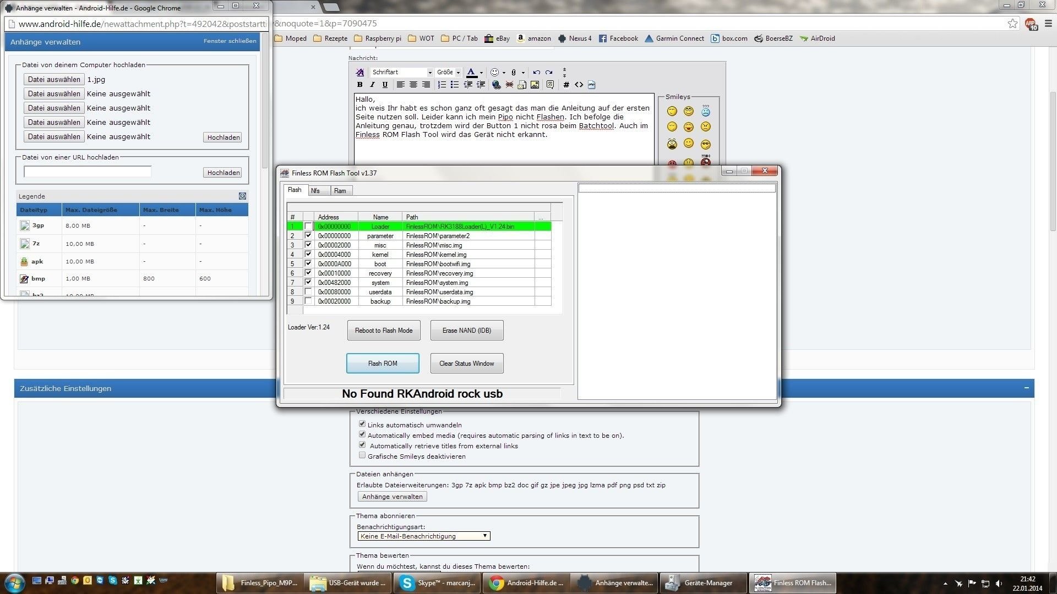Check the backup row checkbox

[308, 301]
